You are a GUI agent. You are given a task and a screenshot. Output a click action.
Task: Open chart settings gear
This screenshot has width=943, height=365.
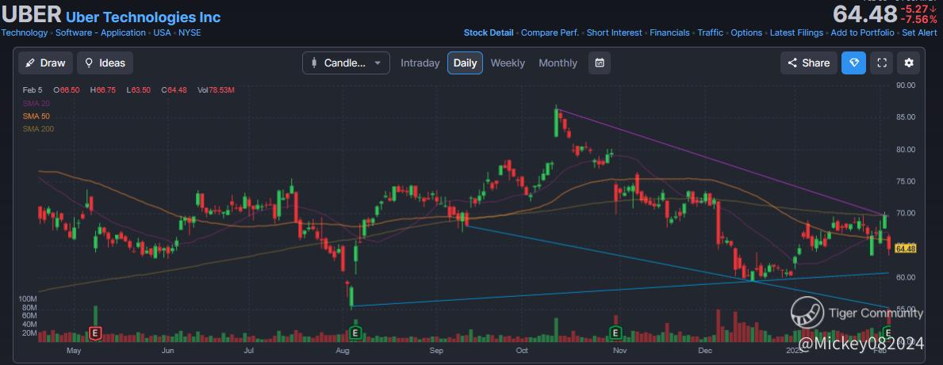click(x=909, y=63)
